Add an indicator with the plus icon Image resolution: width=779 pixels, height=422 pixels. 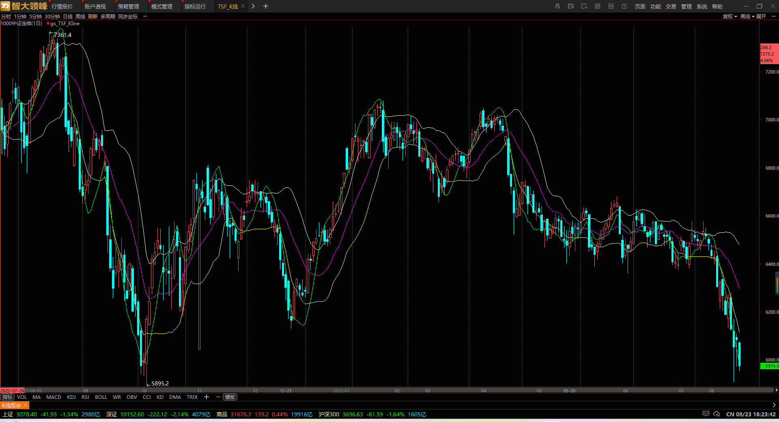pyautogui.click(x=207, y=397)
